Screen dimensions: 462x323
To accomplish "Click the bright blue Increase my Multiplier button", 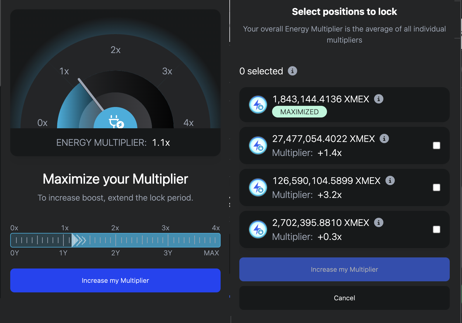I will pyautogui.click(x=115, y=280).
